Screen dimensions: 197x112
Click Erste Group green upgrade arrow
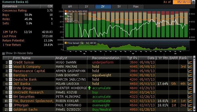[89, 88]
